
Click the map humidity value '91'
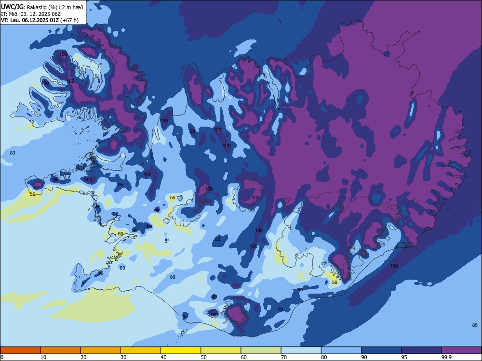84,283
